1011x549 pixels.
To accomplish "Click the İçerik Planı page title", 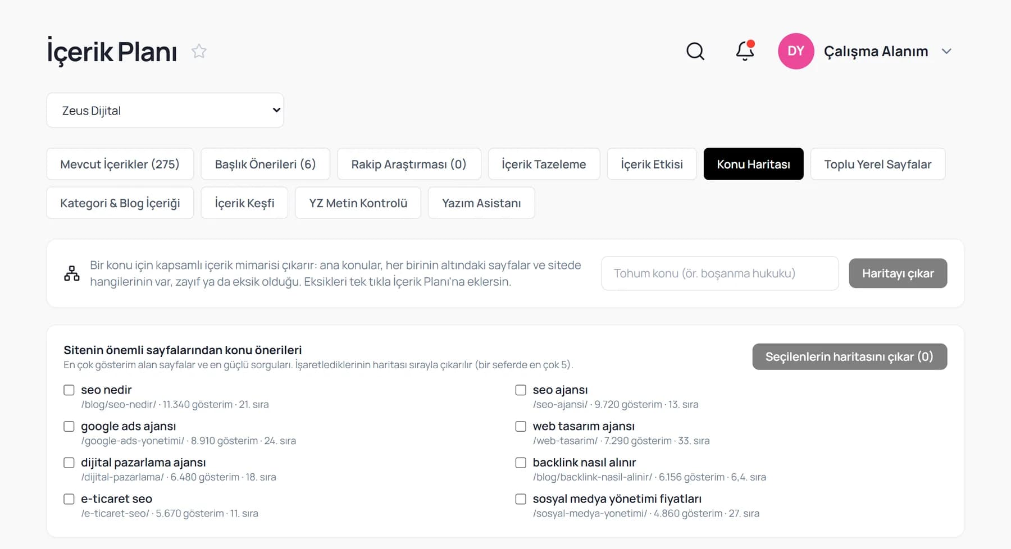I will (112, 52).
